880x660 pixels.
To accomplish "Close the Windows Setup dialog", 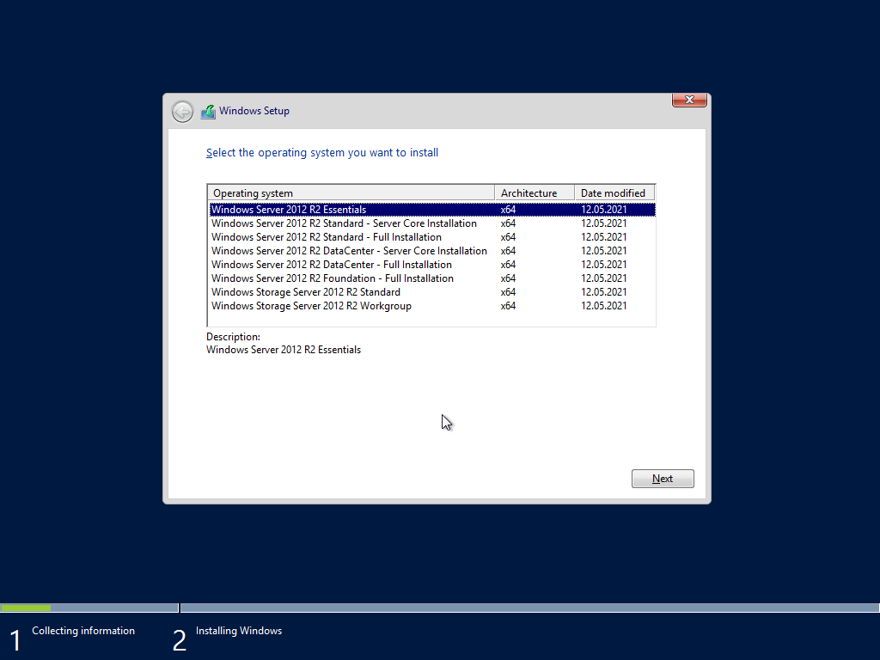I will coord(689,100).
